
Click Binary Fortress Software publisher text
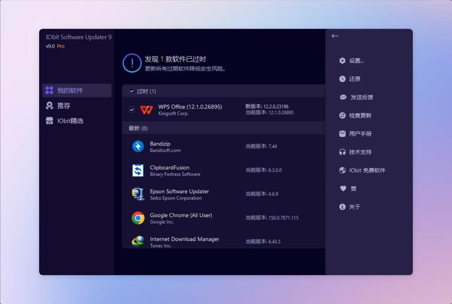175,174
